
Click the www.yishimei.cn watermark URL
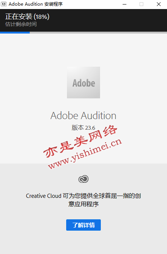(85, 154)
